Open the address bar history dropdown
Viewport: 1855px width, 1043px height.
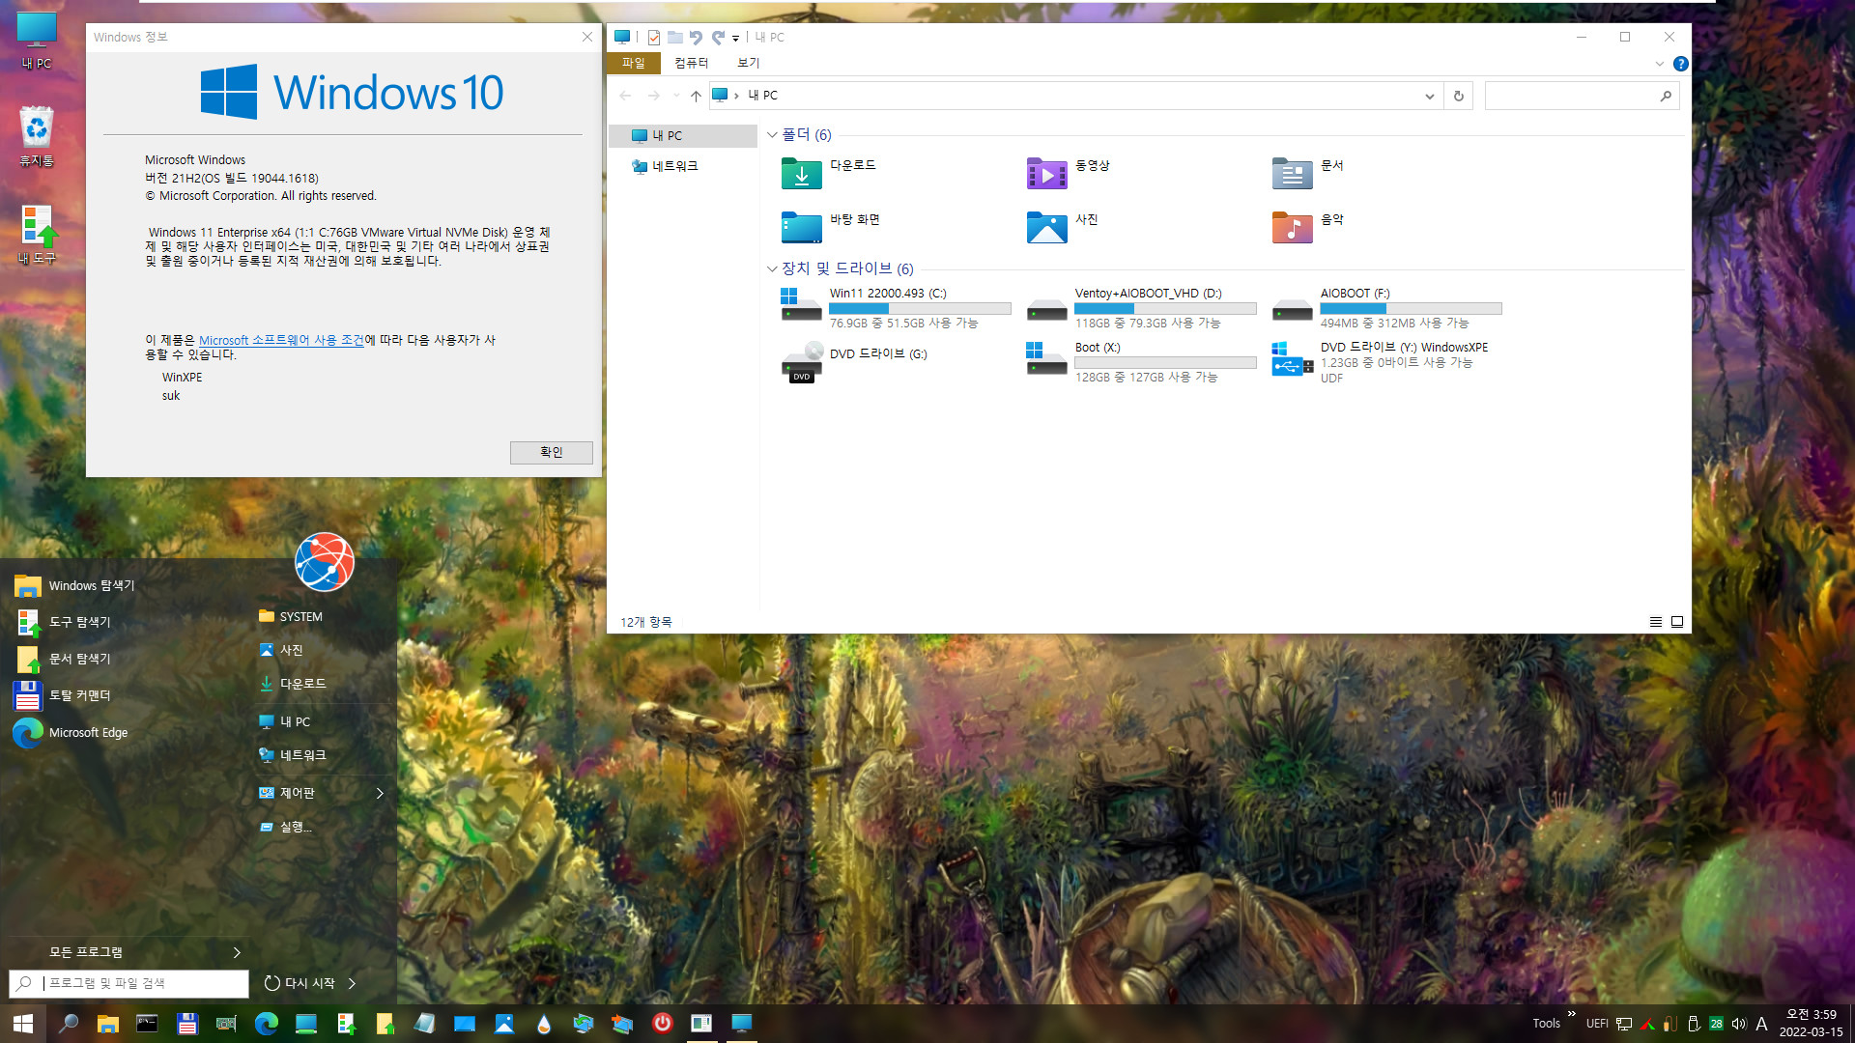click(x=1429, y=96)
